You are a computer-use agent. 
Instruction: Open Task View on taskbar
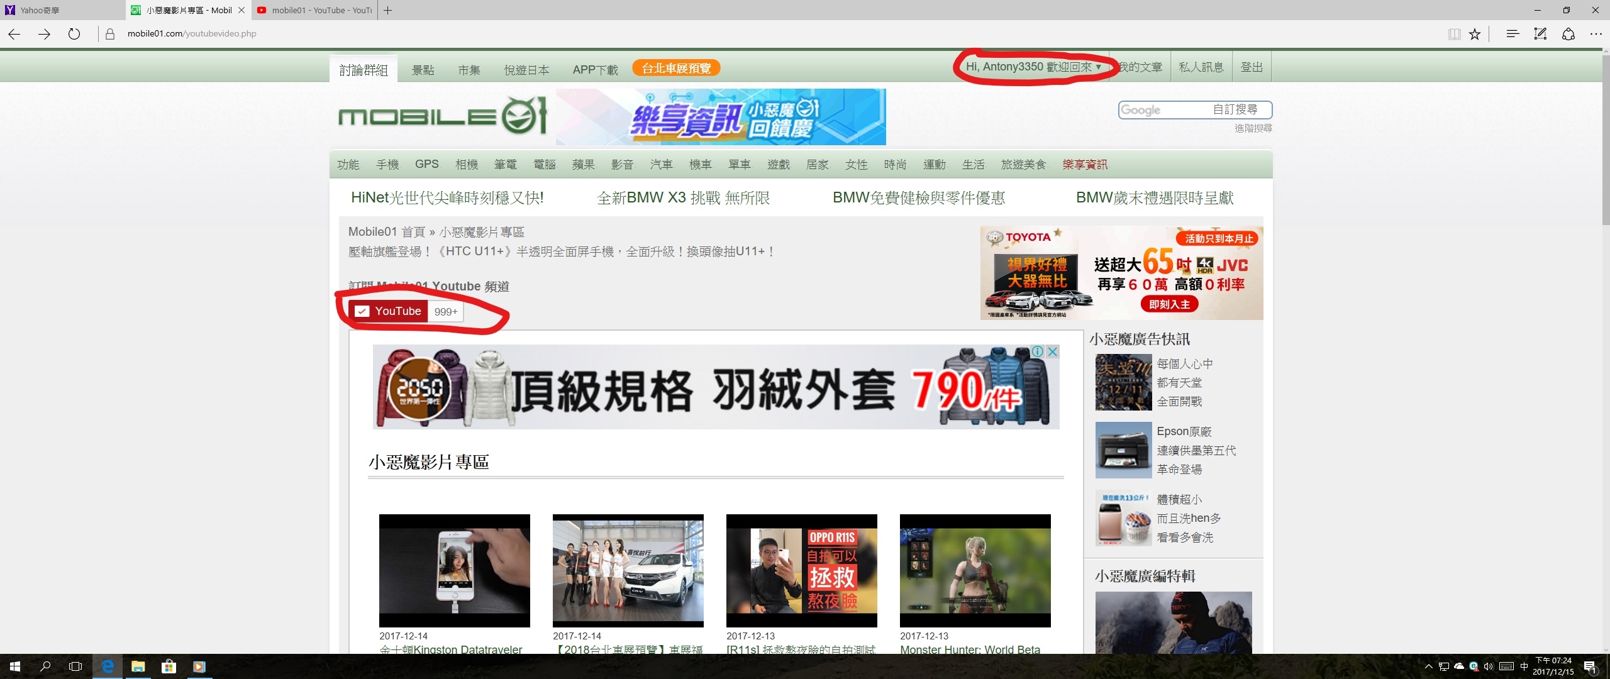[x=75, y=666]
